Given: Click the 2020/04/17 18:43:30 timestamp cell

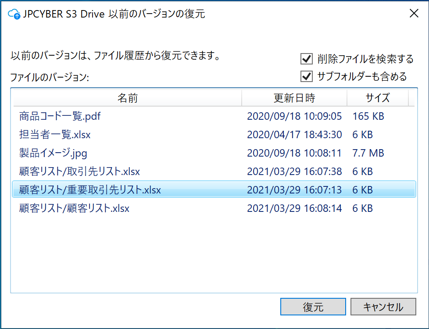Looking at the screenshot, I should coord(294,135).
